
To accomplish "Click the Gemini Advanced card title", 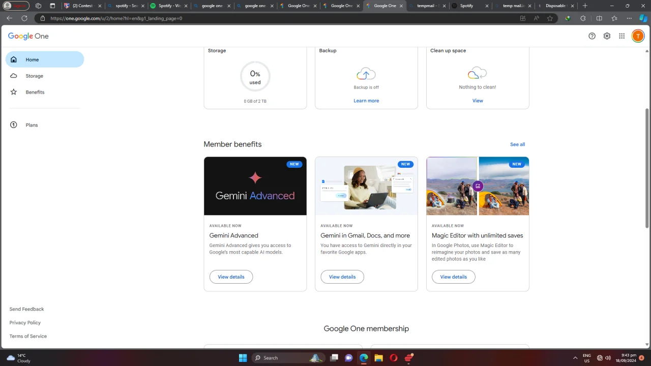I will pyautogui.click(x=234, y=235).
